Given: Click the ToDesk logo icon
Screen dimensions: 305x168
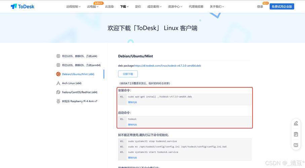Looking at the screenshot, I should click(x=14, y=6).
